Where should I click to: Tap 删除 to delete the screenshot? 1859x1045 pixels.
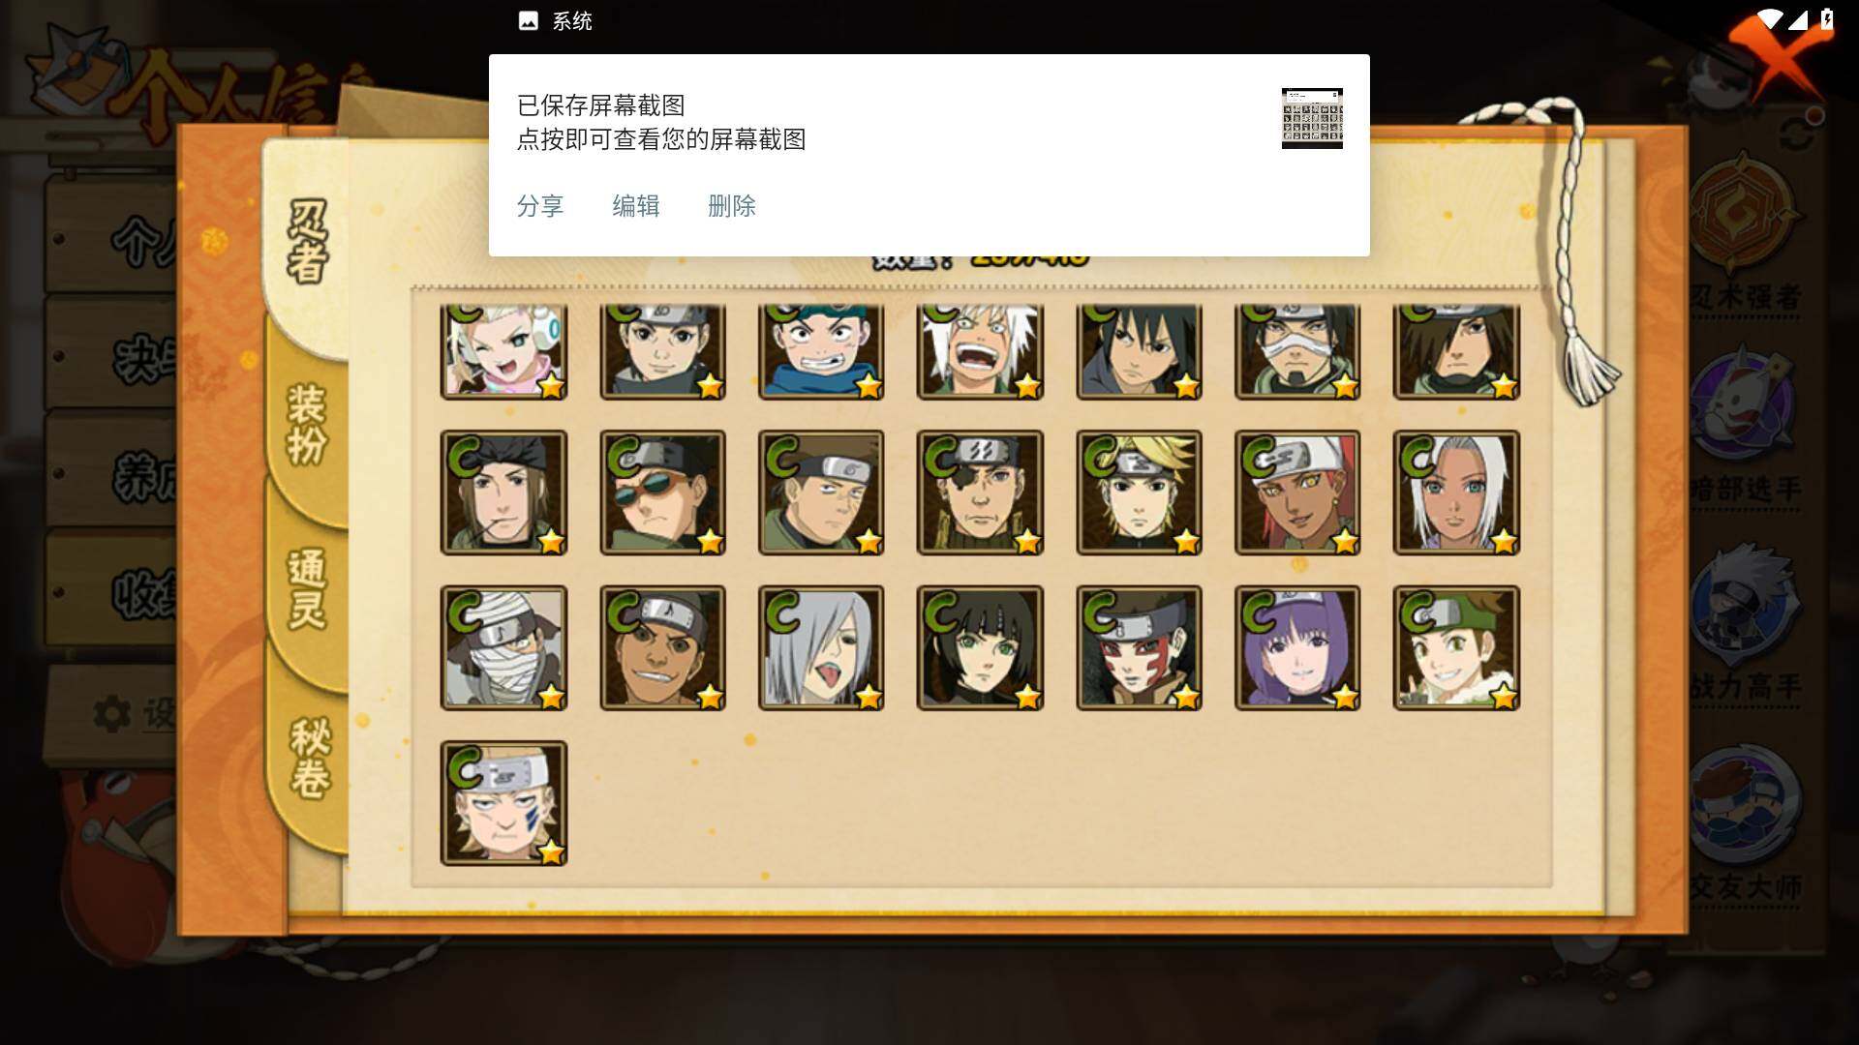732,206
